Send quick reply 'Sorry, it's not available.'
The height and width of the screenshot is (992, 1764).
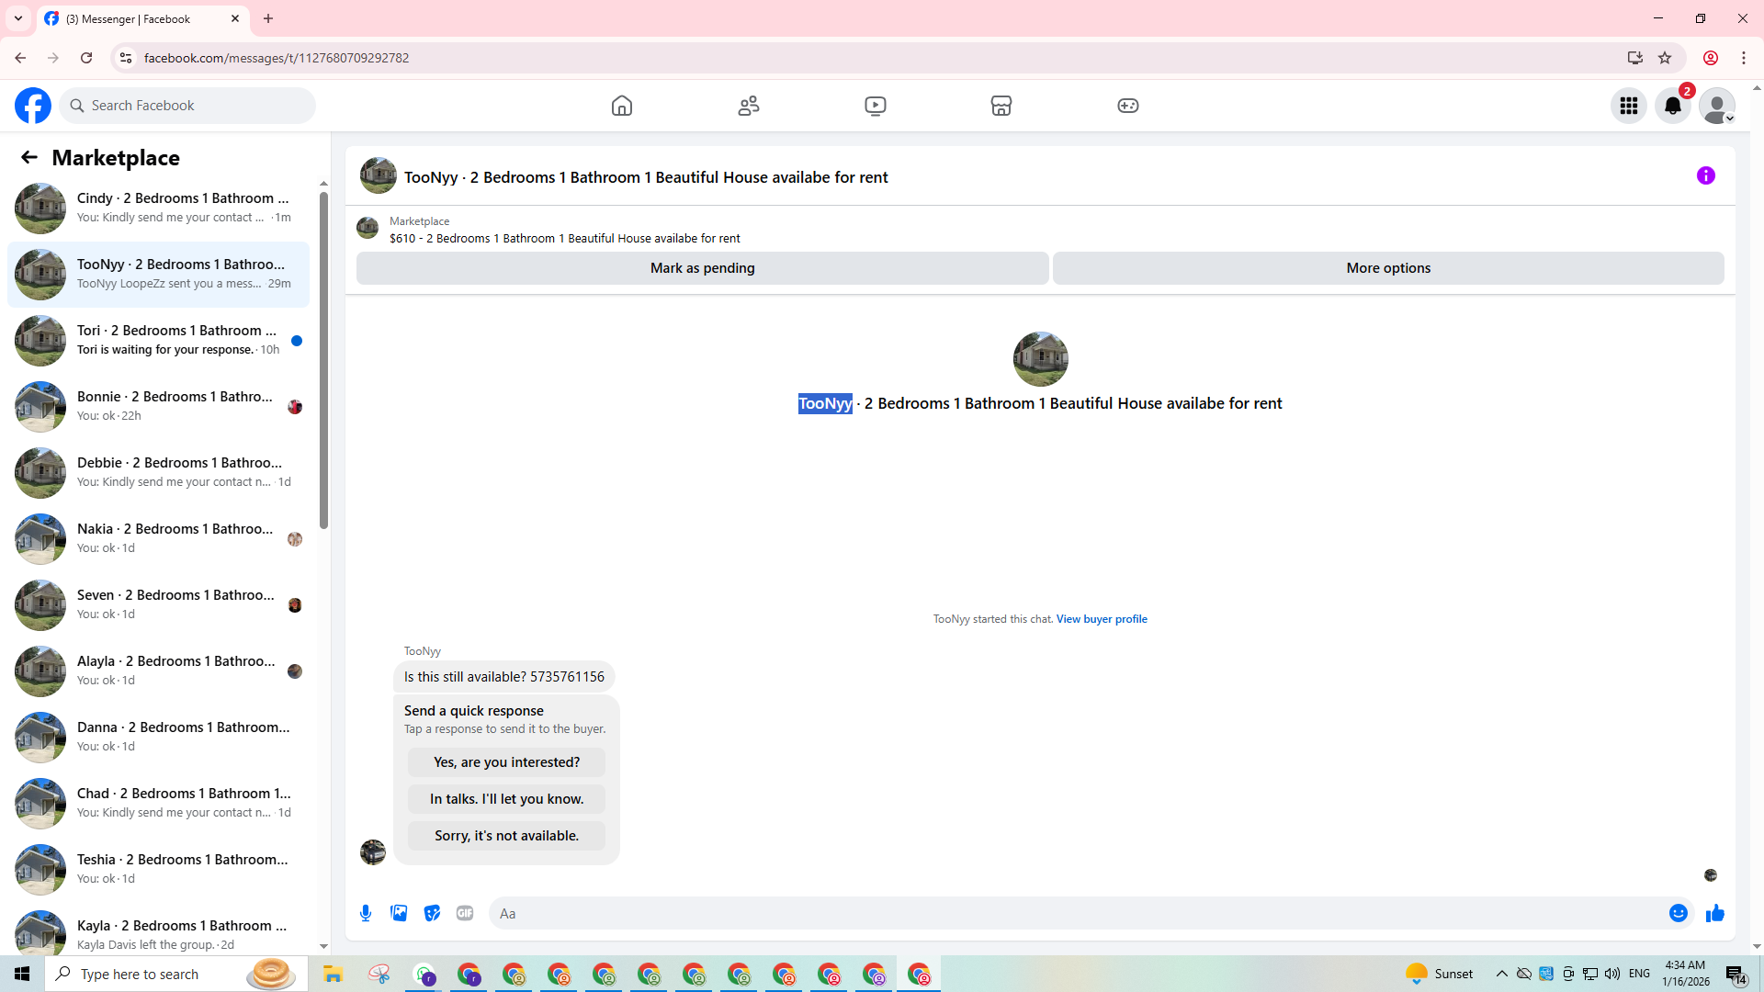pos(506,836)
